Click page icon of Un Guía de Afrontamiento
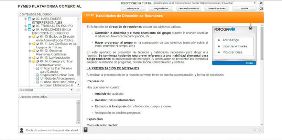Viewport: 282px width, 140px height. pyautogui.click(x=37, y=79)
